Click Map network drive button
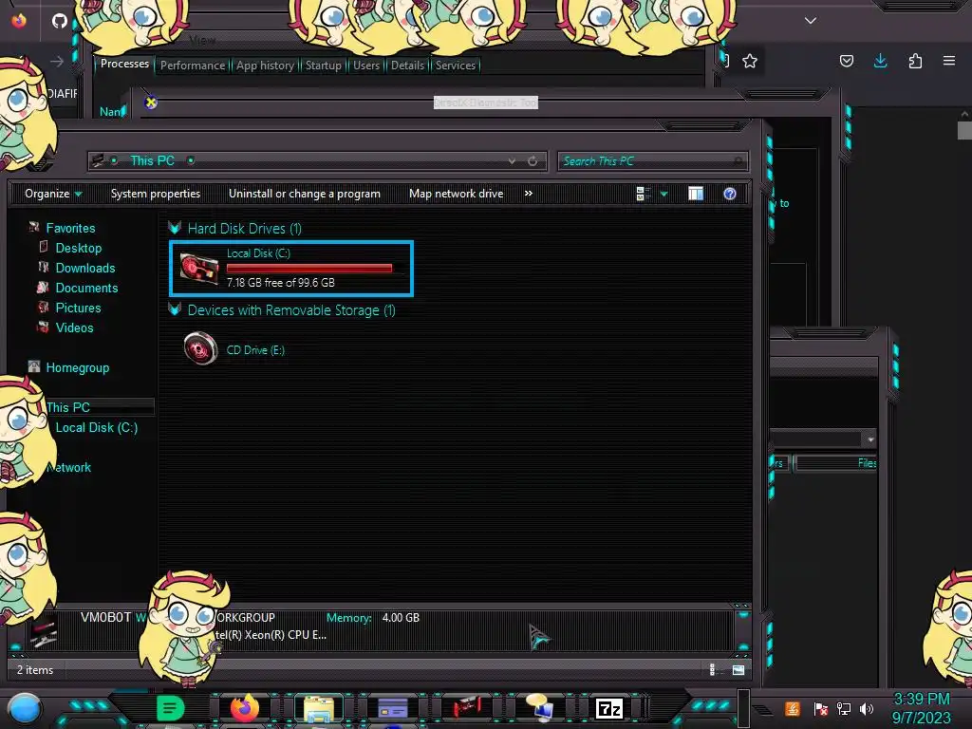 click(457, 194)
